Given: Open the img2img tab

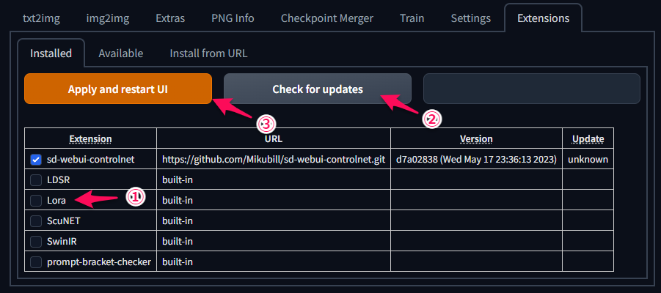Looking at the screenshot, I should point(108,18).
